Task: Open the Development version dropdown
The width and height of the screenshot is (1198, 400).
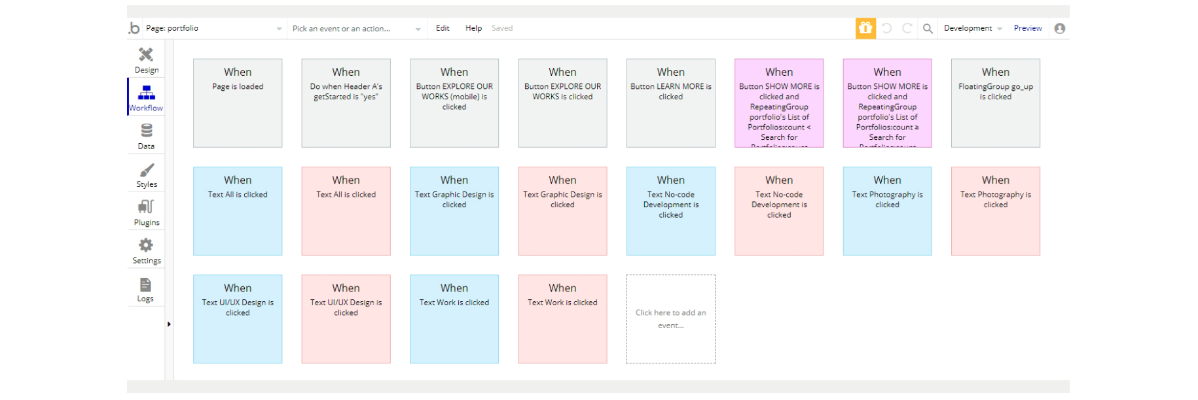Action: tap(973, 28)
